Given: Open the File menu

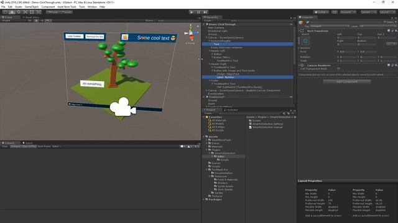Looking at the screenshot, I should [3, 7].
